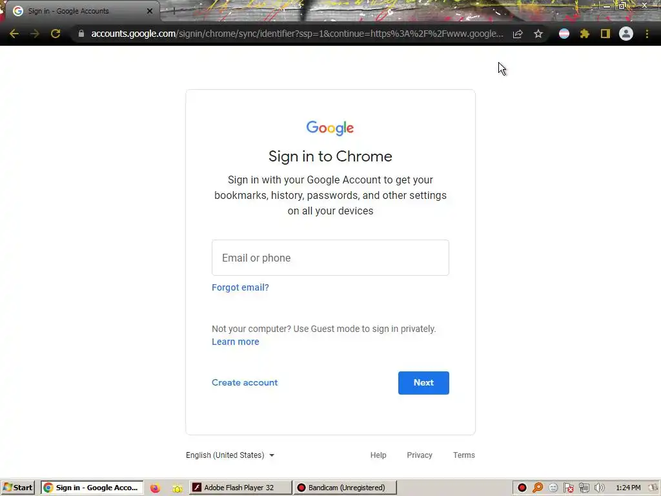Open the Learn more link
This screenshot has height=496, width=661.
click(235, 342)
